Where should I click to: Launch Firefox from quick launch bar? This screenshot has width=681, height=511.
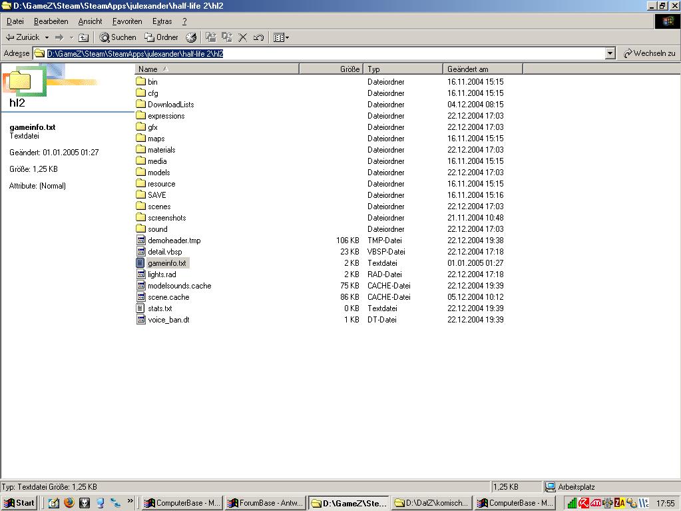click(x=69, y=503)
